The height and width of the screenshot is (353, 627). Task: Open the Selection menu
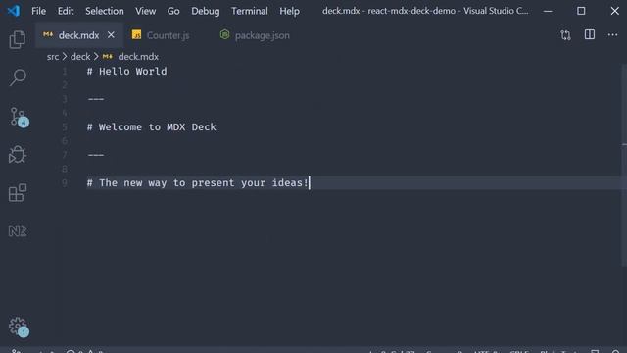point(105,11)
